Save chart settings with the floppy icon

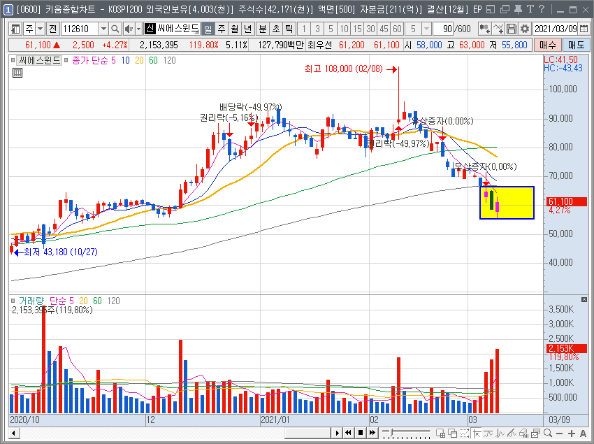pyautogui.click(x=512, y=29)
